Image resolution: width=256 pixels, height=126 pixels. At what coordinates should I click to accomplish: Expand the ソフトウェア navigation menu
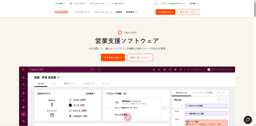click(82, 12)
